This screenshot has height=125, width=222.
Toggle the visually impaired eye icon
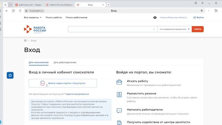(155, 18)
